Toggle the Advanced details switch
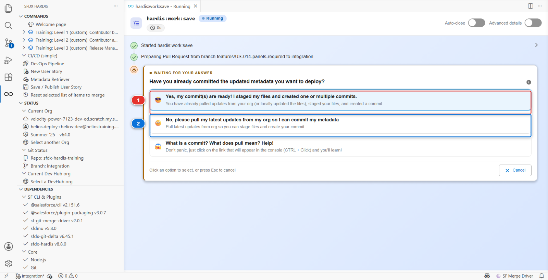 click(533, 23)
